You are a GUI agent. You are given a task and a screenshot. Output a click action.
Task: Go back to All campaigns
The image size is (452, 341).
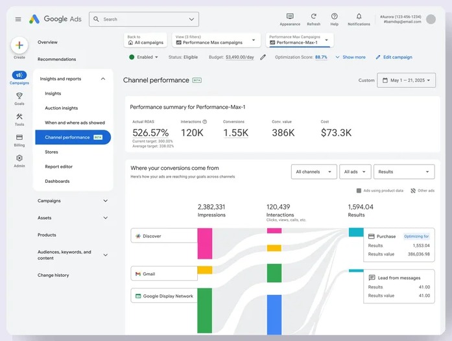(x=145, y=40)
